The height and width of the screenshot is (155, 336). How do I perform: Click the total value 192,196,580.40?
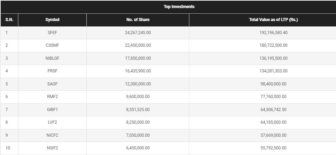coord(273,33)
